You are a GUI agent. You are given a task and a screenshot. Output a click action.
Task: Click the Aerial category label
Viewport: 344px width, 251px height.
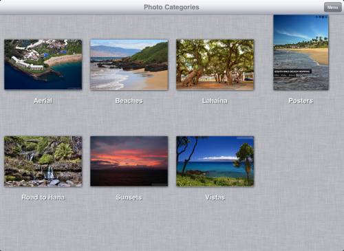[43, 101]
